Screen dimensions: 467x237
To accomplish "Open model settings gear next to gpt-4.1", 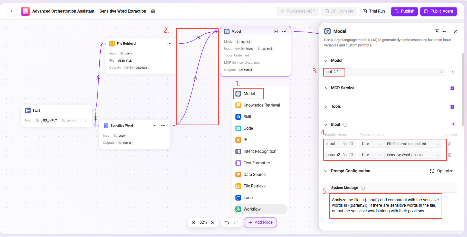I will (453, 72).
